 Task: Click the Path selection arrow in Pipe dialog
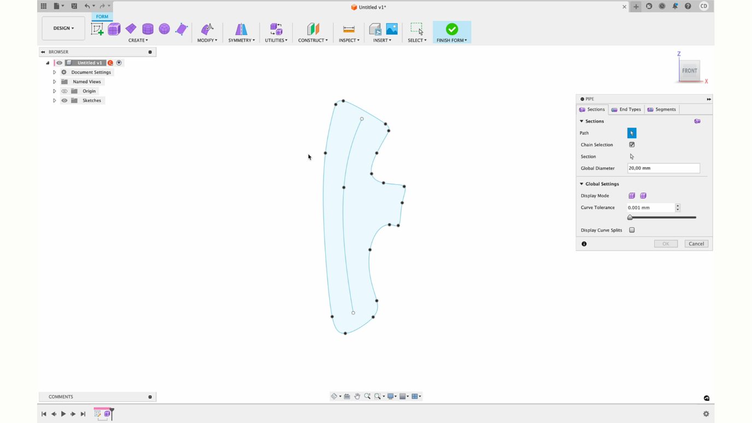pos(631,133)
